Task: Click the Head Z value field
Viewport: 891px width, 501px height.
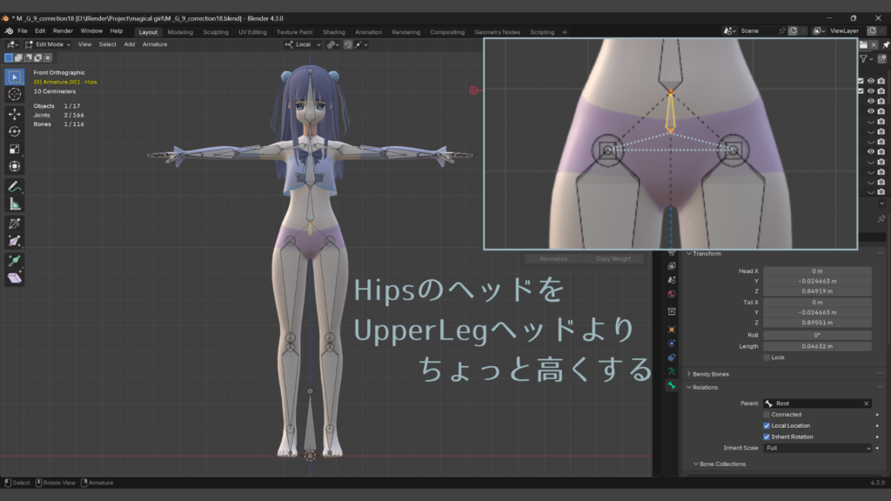Action: [817, 291]
